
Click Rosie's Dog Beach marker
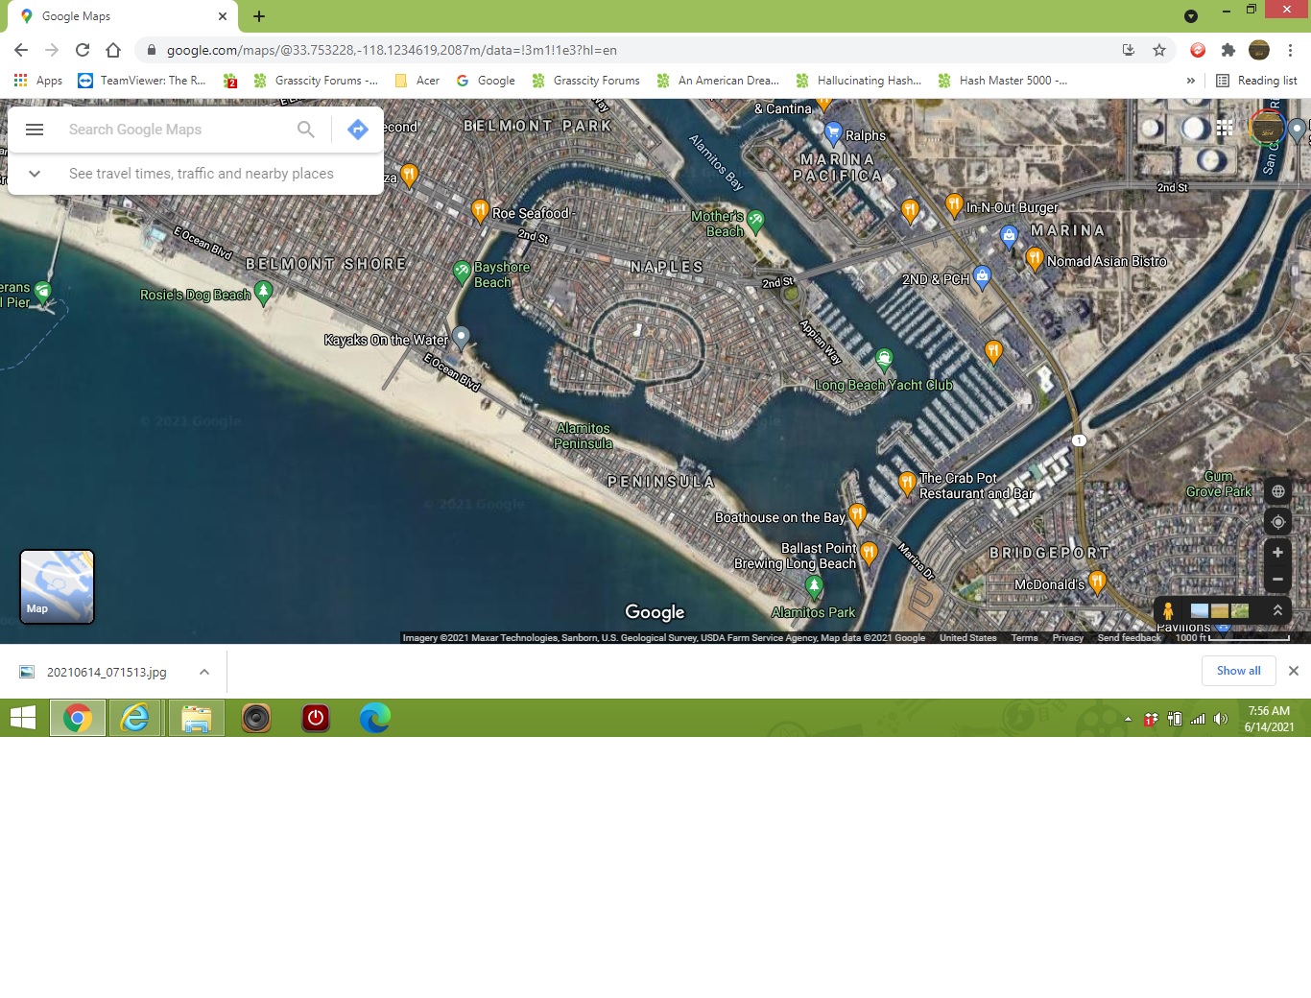[x=263, y=293]
